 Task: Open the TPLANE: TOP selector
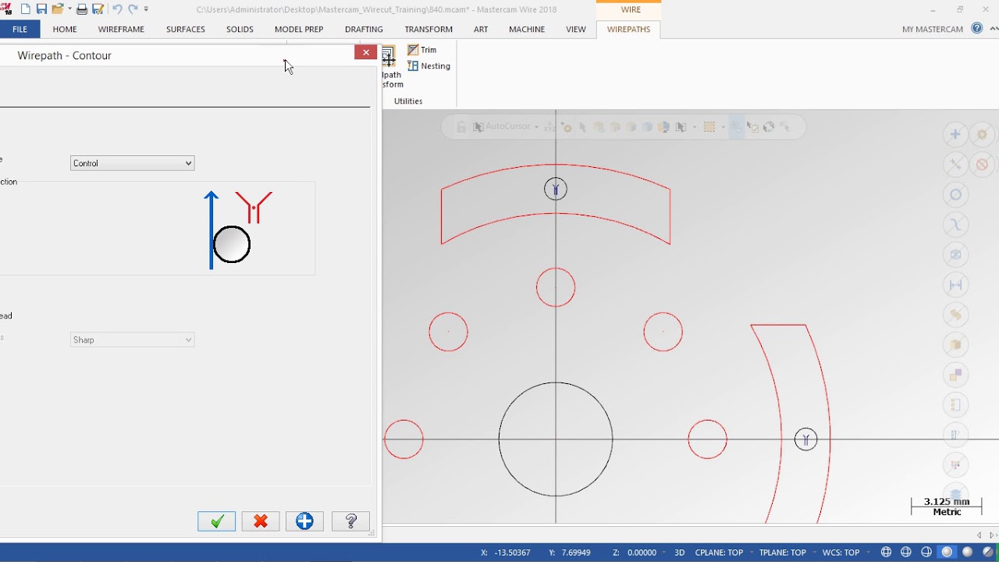click(783, 553)
